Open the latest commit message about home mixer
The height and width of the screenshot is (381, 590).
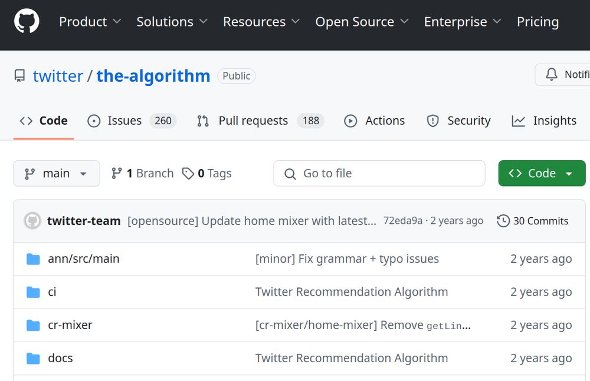click(x=252, y=221)
